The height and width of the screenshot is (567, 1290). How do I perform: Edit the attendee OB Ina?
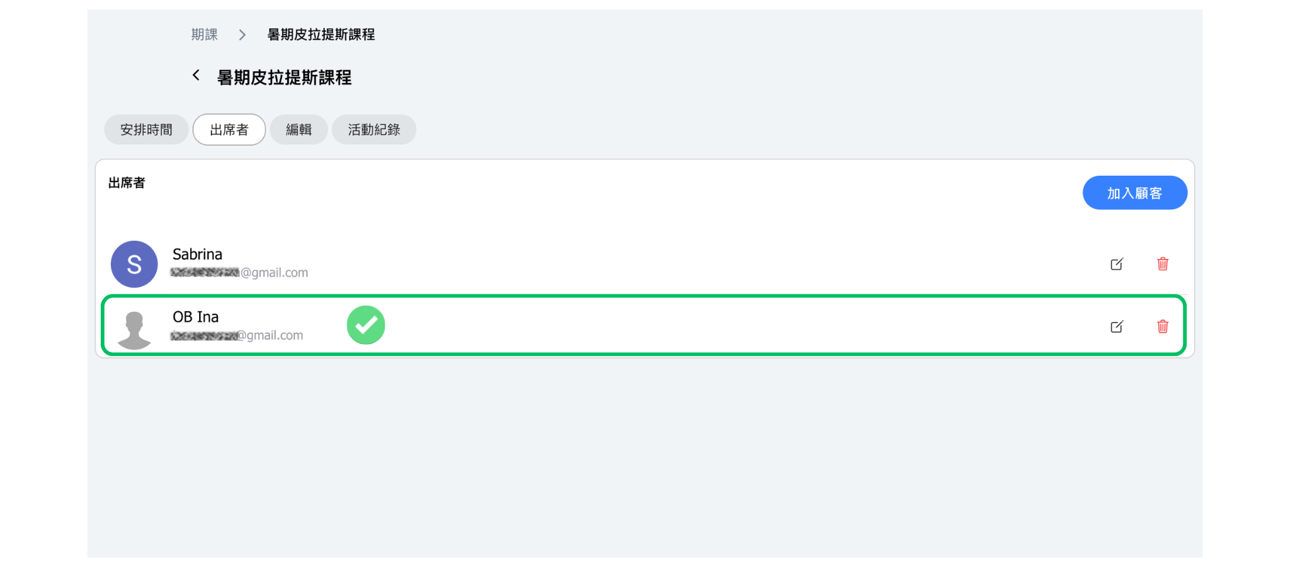[x=1117, y=326]
